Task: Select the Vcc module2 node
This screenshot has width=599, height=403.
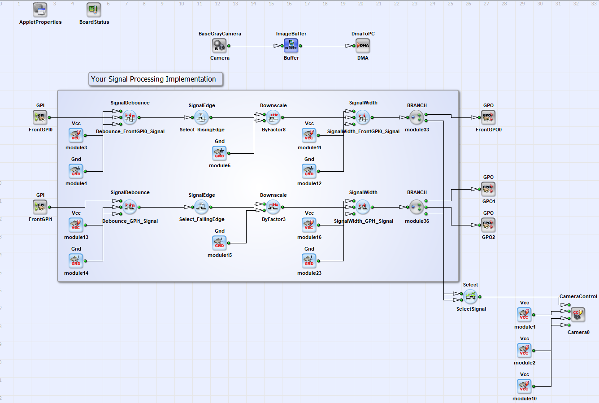Action: tap(525, 351)
